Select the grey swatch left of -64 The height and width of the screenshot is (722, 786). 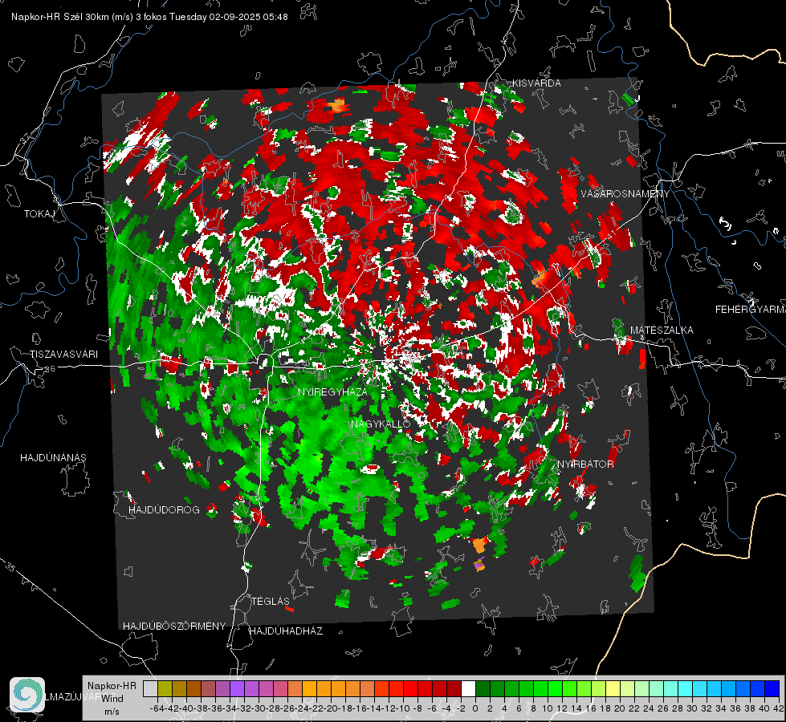(150, 688)
